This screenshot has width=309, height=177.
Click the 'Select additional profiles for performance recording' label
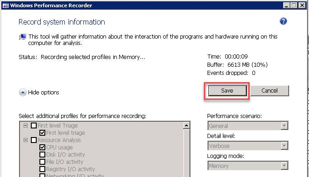click(x=82, y=116)
